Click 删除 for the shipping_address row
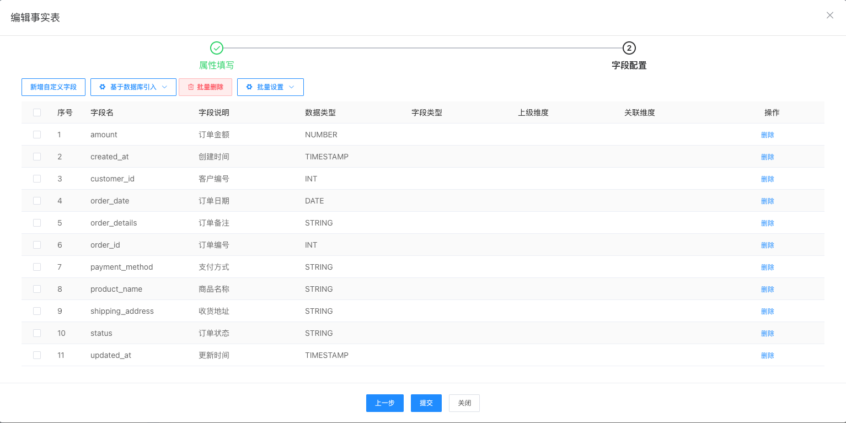Image resolution: width=846 pixels, height=423 pixels. point(767,311)
